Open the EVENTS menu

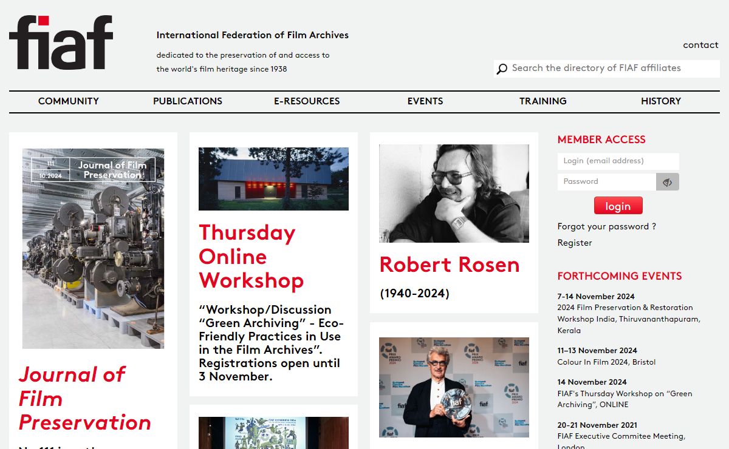click(x=425, y=101)
